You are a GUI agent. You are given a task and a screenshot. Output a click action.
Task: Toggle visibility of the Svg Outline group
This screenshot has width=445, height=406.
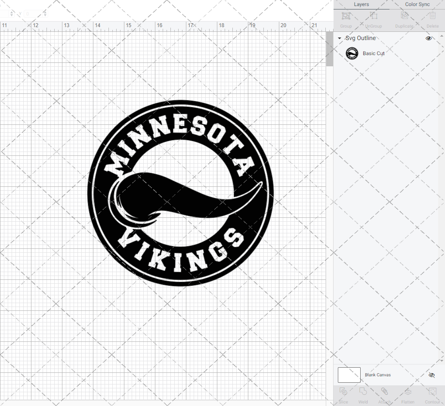coord(429,38)
